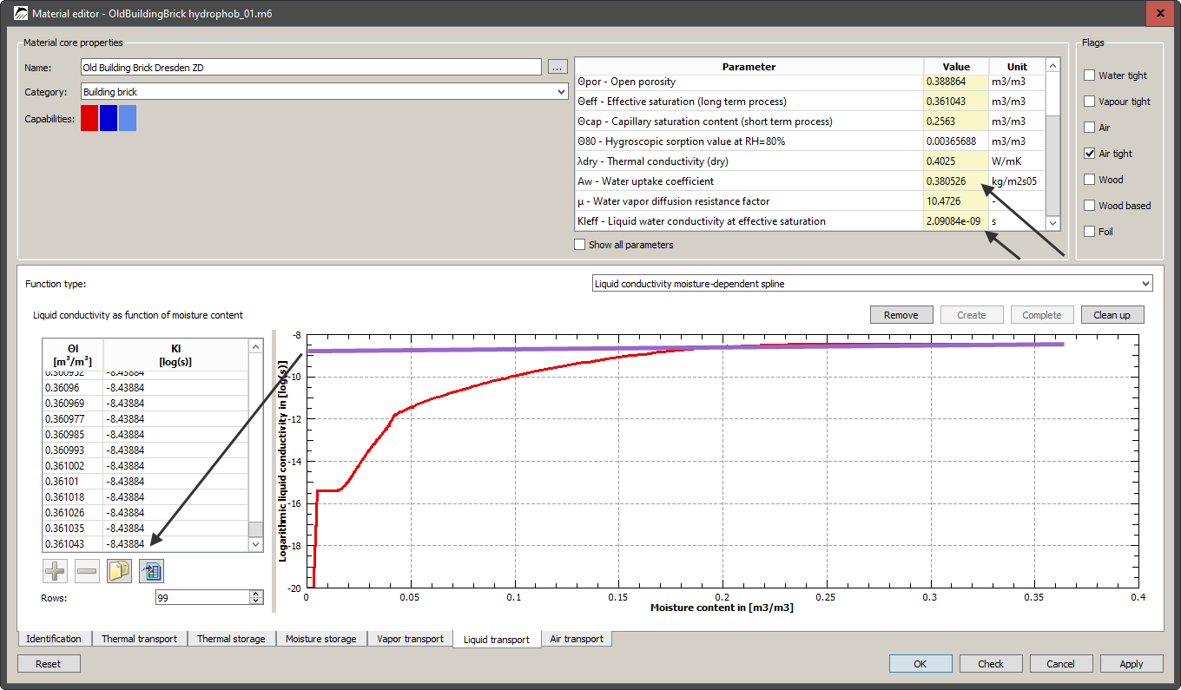
Task: Switch to the Thermal transport tab
Action: [x=139, y=639]
